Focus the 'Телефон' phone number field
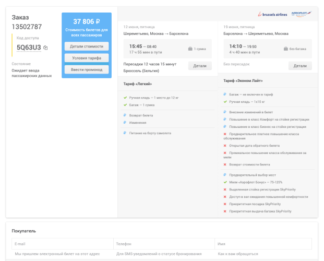 click(163, 254)
